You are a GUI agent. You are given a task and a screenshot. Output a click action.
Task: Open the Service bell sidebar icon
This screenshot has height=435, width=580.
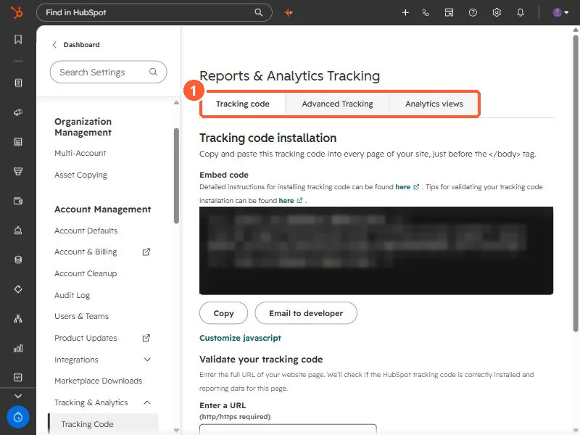coord(17,231)
